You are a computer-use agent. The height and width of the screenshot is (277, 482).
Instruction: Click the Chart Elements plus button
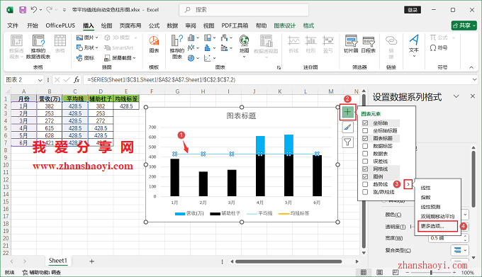coord(347,112)
